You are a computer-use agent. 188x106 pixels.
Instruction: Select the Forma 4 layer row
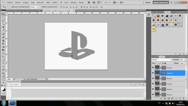168,84
